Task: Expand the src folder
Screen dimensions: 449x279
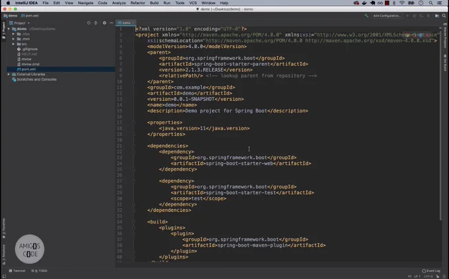Action: [x=13, y=44]
